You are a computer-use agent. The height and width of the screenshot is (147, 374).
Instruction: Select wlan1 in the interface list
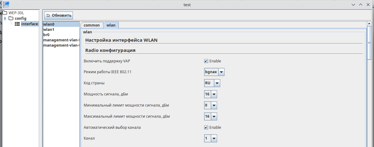tap(49, 30)
